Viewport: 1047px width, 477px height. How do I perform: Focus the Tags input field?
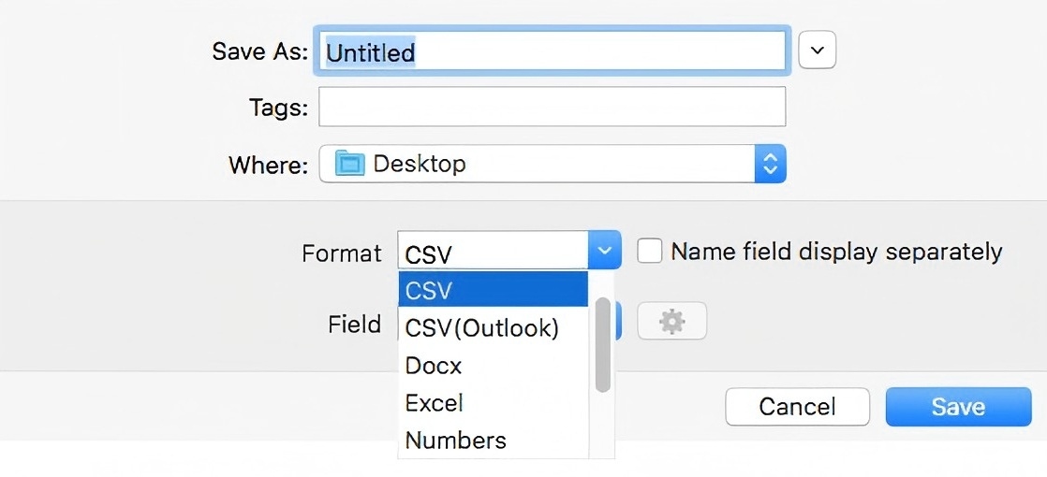pos(552,108)
